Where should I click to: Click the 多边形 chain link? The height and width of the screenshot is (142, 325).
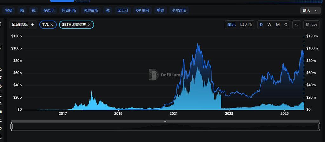coord(49,10)
